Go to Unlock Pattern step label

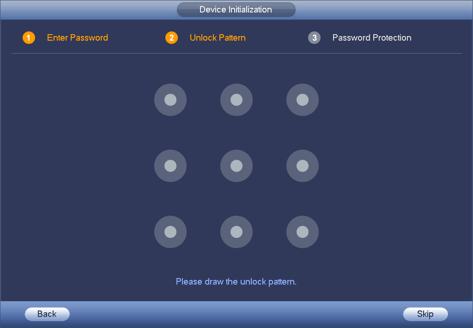(218, 38)
